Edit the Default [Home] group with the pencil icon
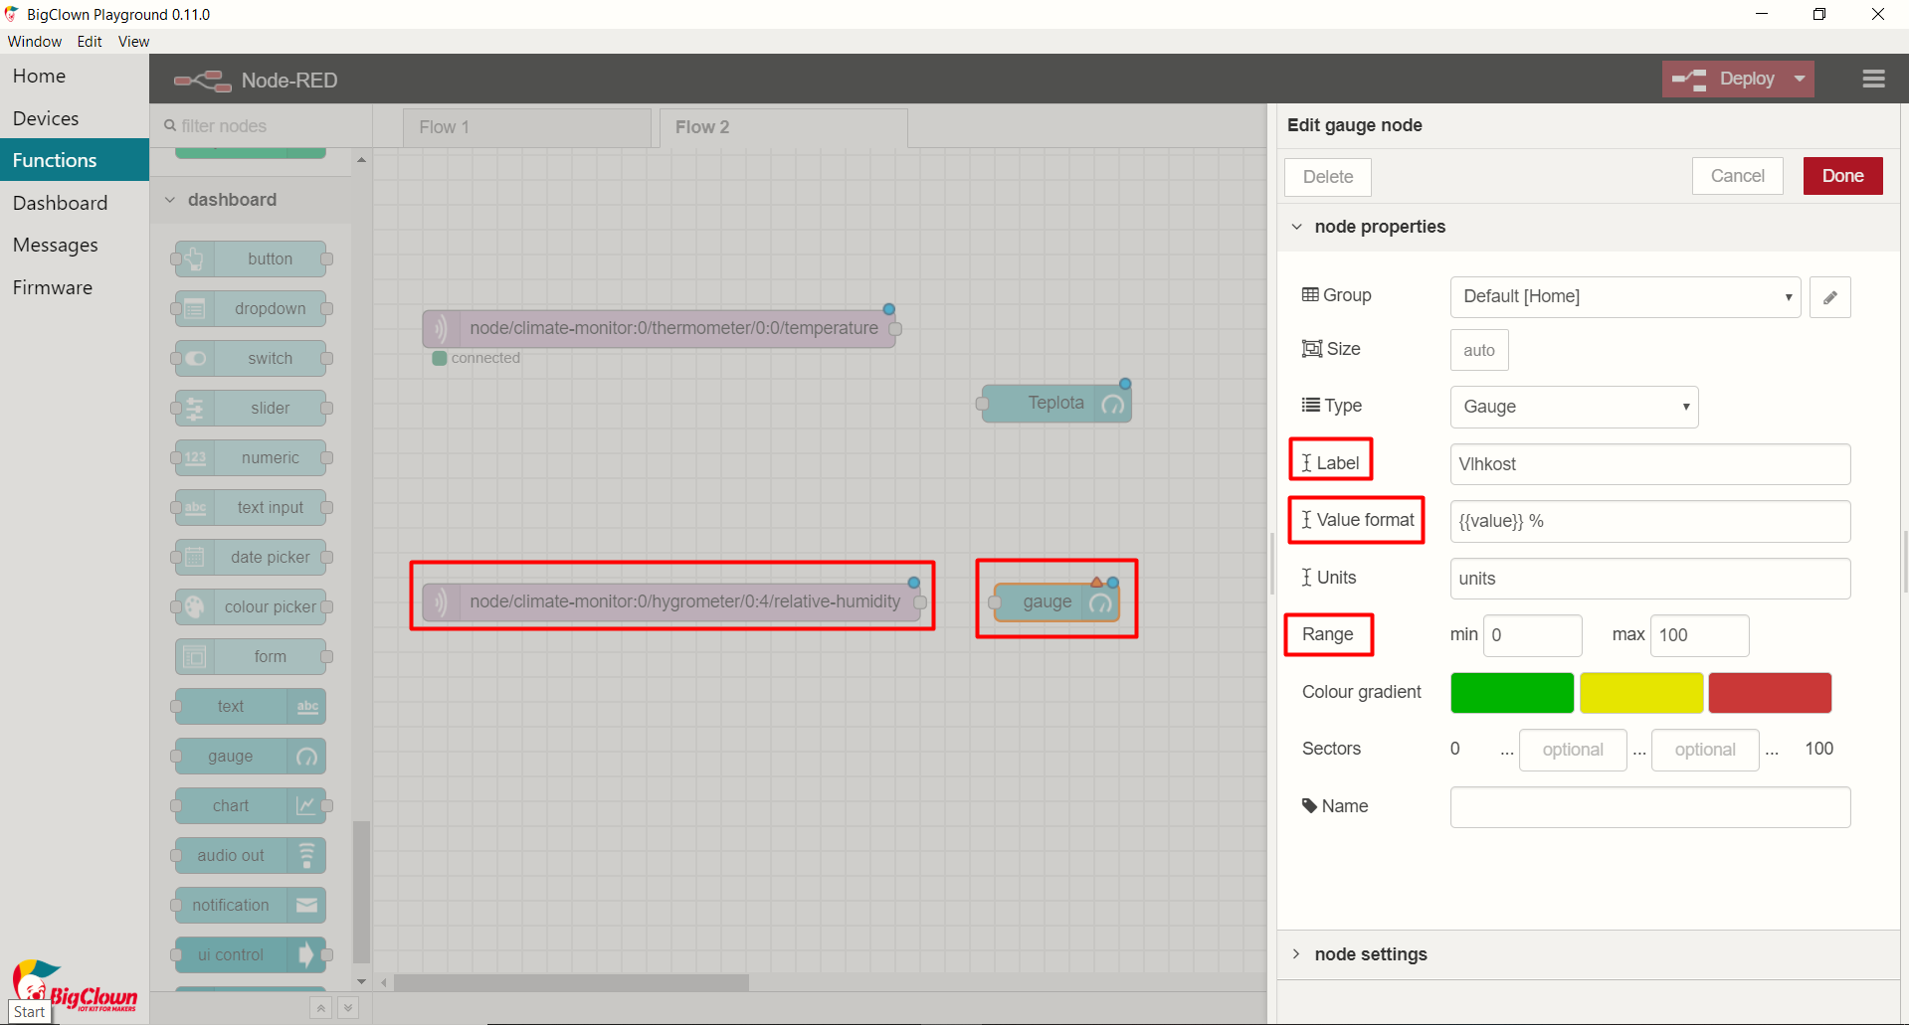Image resolution: width=1909 pixels, height=1025 pixels. click(x=1829, y=297)
